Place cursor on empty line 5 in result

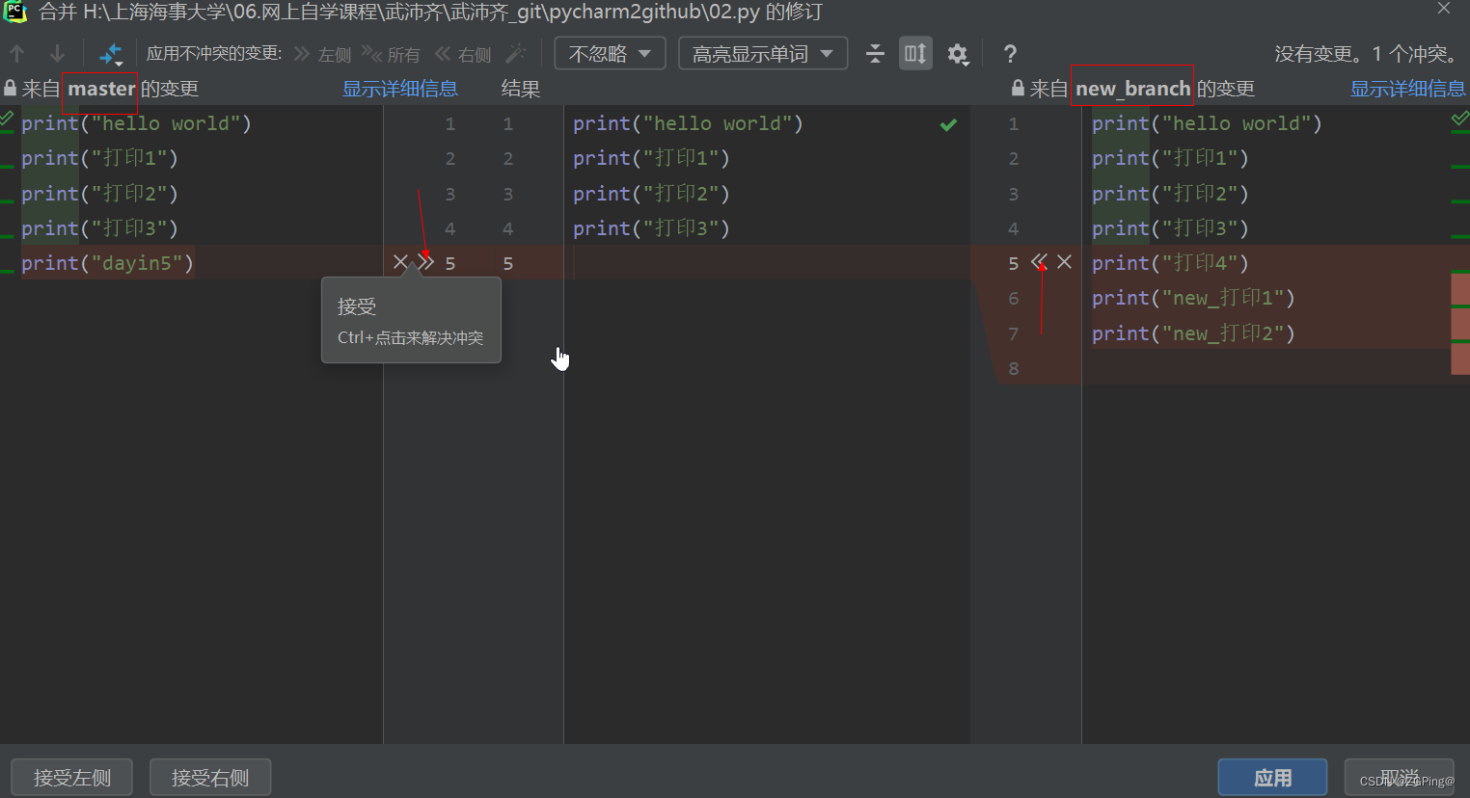click(x=767, y=263)
